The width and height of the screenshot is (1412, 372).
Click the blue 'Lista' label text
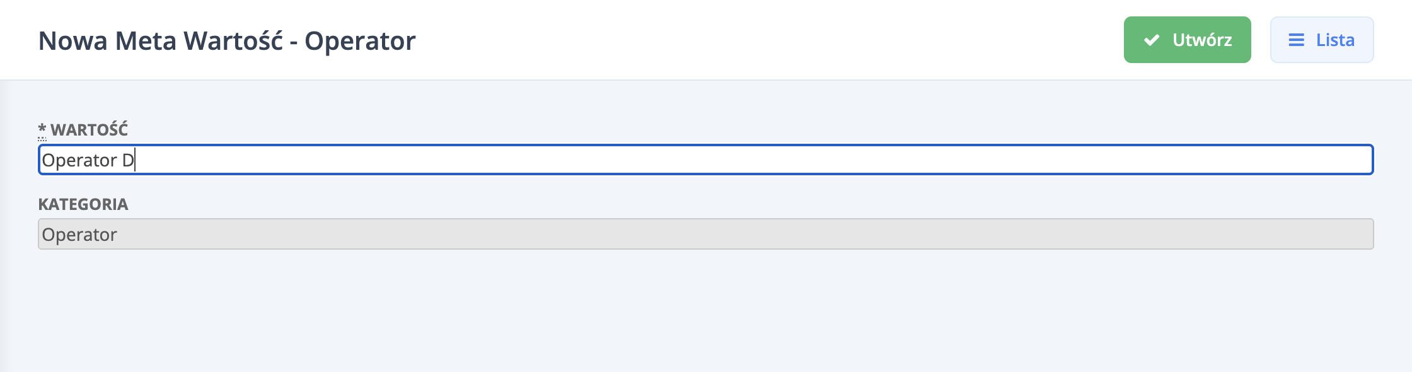pyautogui.click(x=1335, y=40)
